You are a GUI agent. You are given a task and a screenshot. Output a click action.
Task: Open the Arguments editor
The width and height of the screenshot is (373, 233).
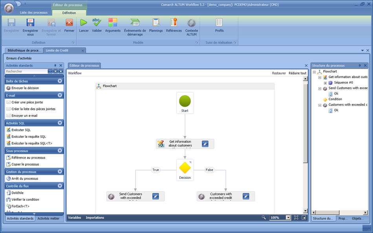pos(113,25)
